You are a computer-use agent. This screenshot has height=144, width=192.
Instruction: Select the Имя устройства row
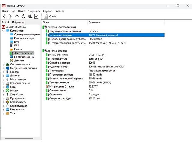105,55
